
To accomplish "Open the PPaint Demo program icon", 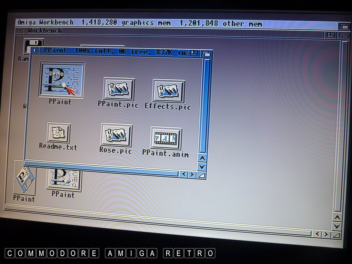I will tap(62, 80).
